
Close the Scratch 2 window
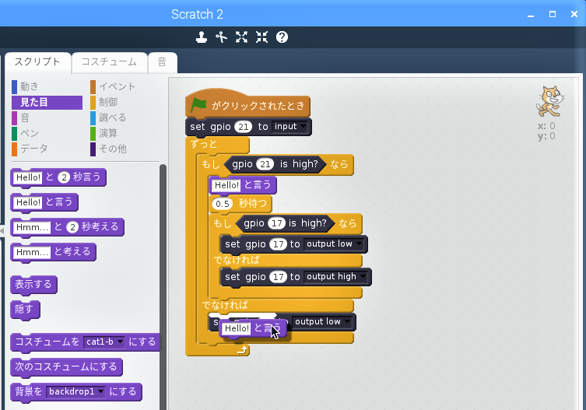tap(574, 14)
